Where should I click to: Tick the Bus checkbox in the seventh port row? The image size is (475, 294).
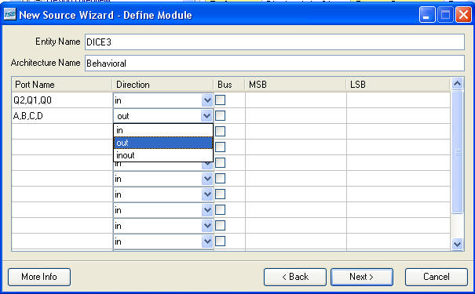(x=221, y=194)
